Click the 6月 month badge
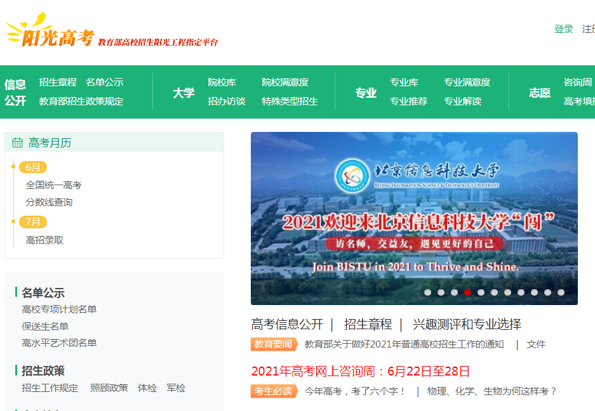The width and height of the screenshot is (595, 411). pyautogui.click(x=33, y=167)
